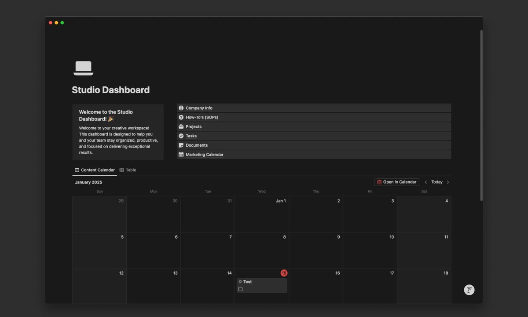Go to next month with right chevron
Viewport: 528px width, 317px height.
tap(448, 182)
